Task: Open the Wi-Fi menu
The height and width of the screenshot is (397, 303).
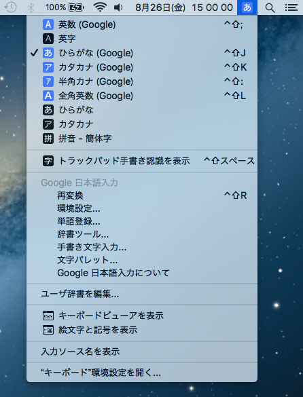Action: 100,7
